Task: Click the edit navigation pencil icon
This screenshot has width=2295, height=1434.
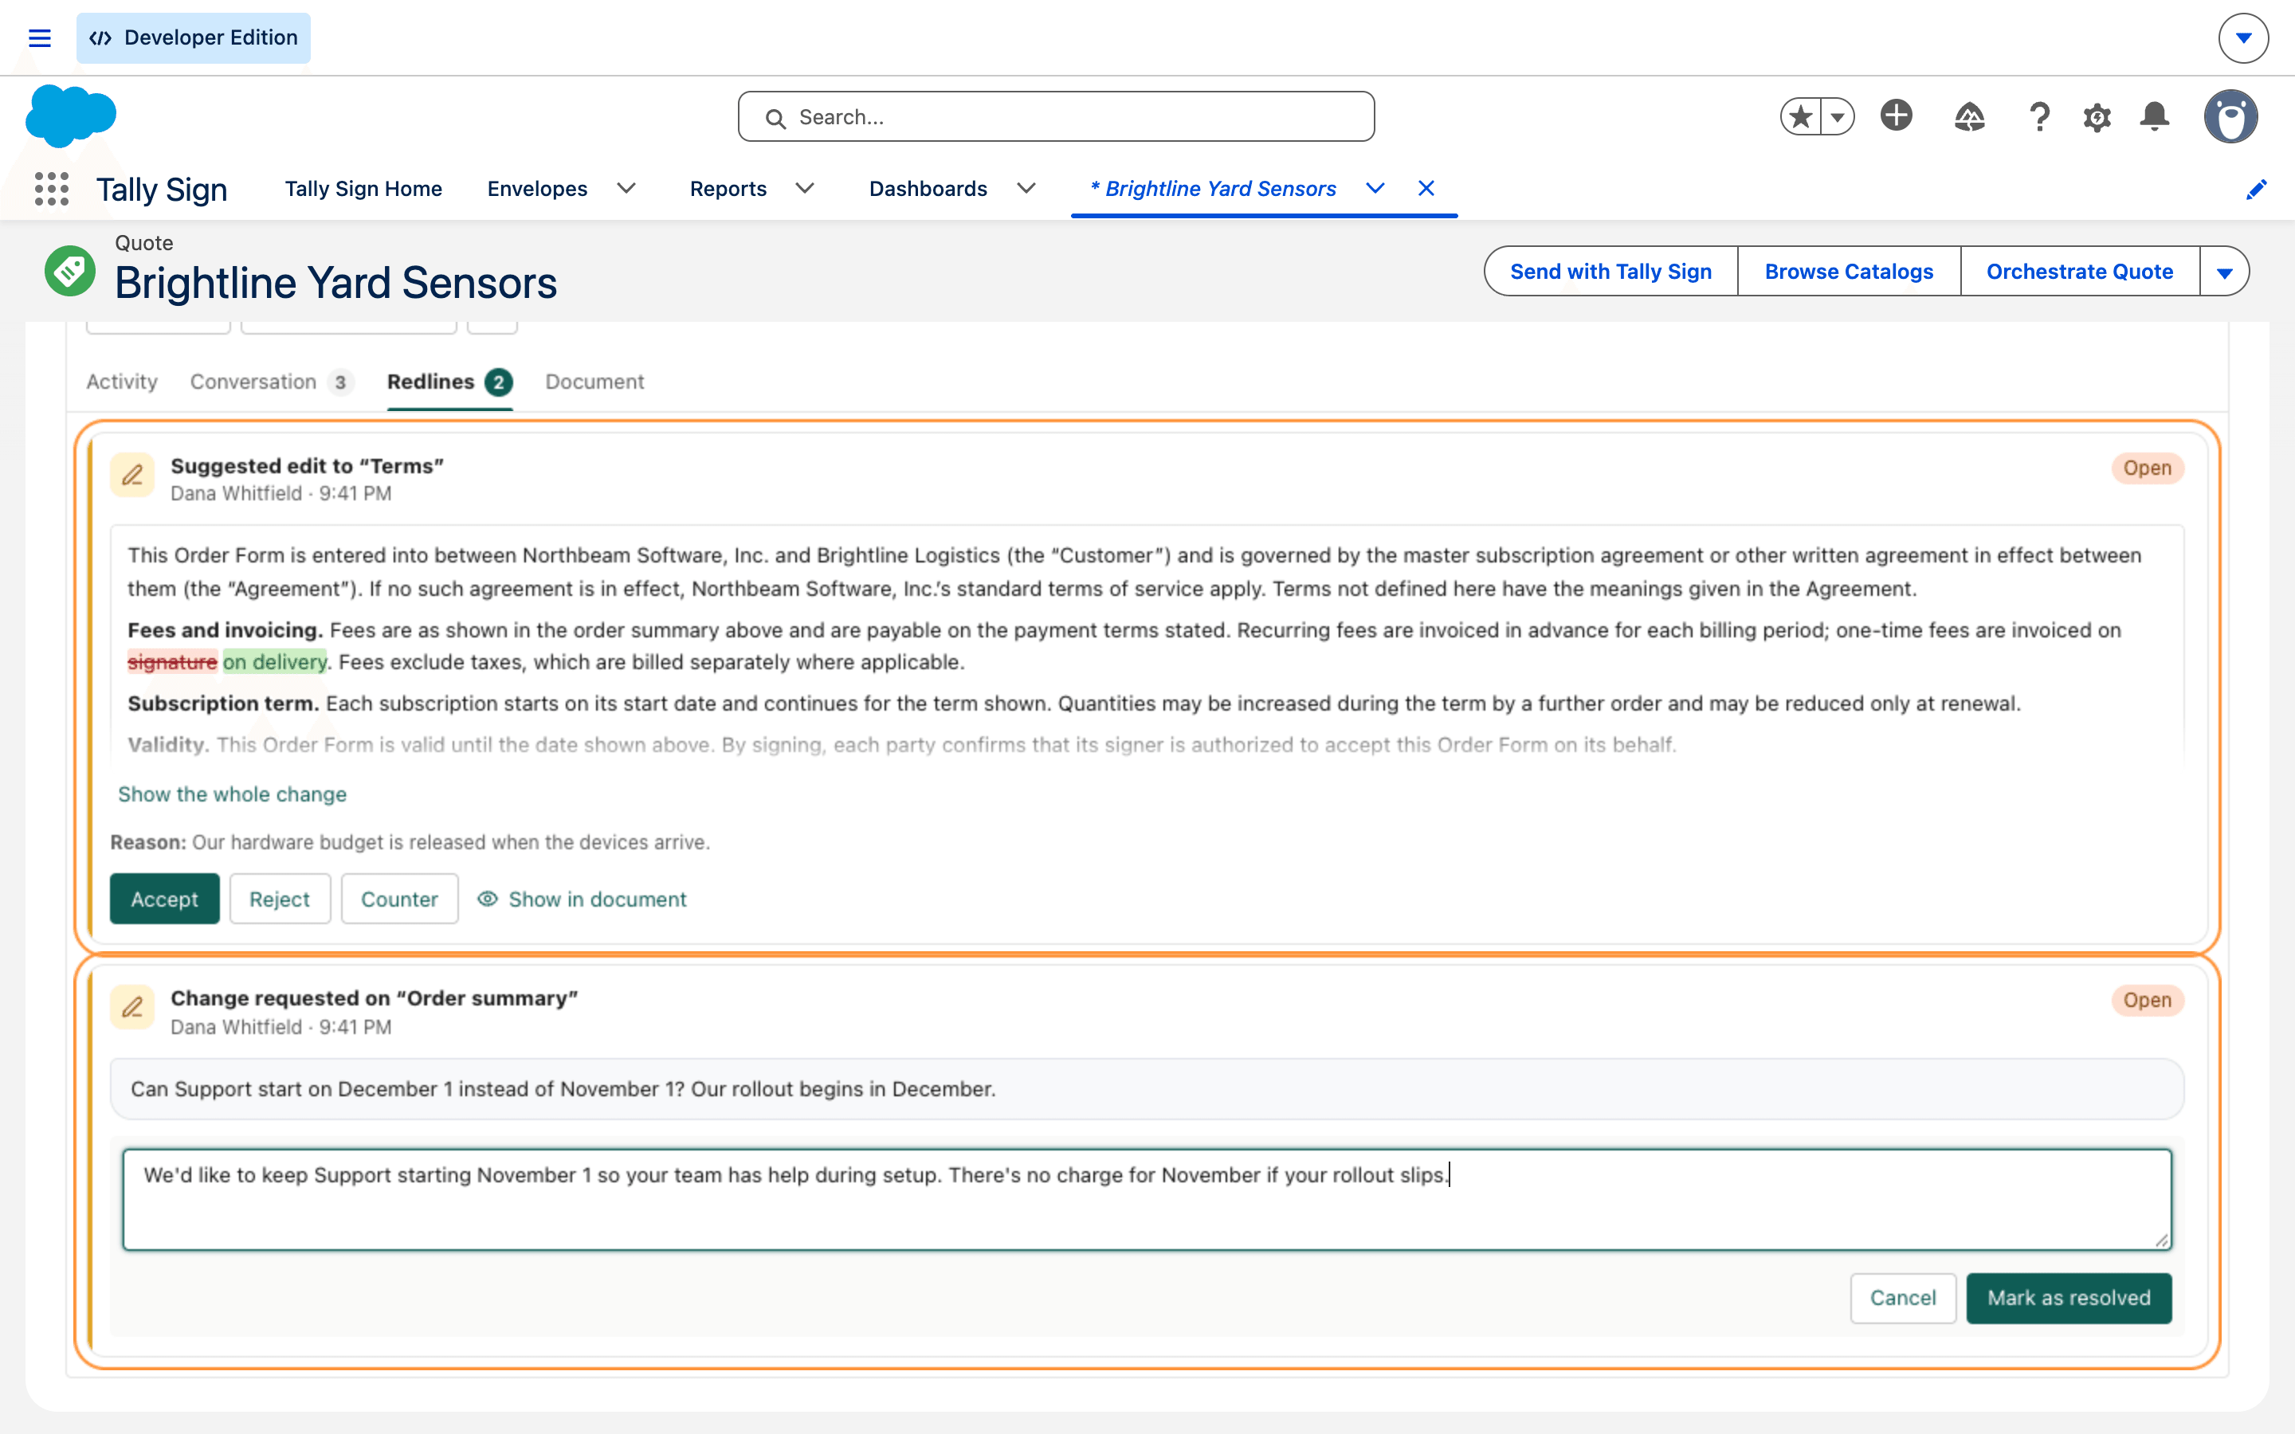Action: click(x=2256, y=190)
